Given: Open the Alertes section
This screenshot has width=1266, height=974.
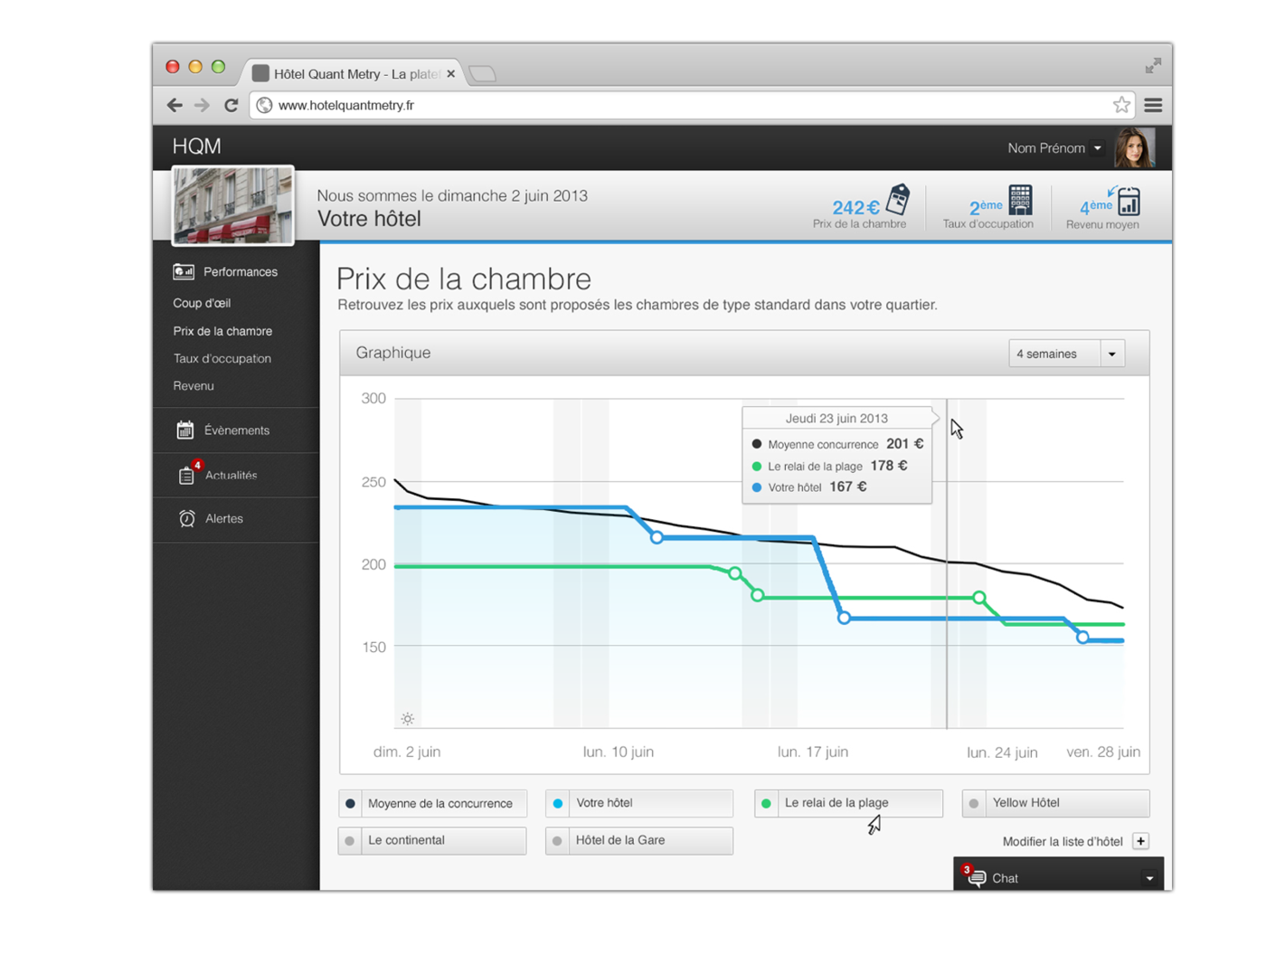Looking at the screenshot, I should pos(236,519).
